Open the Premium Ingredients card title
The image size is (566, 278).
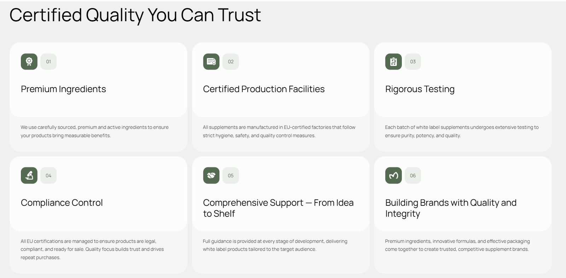click(63, 89)
